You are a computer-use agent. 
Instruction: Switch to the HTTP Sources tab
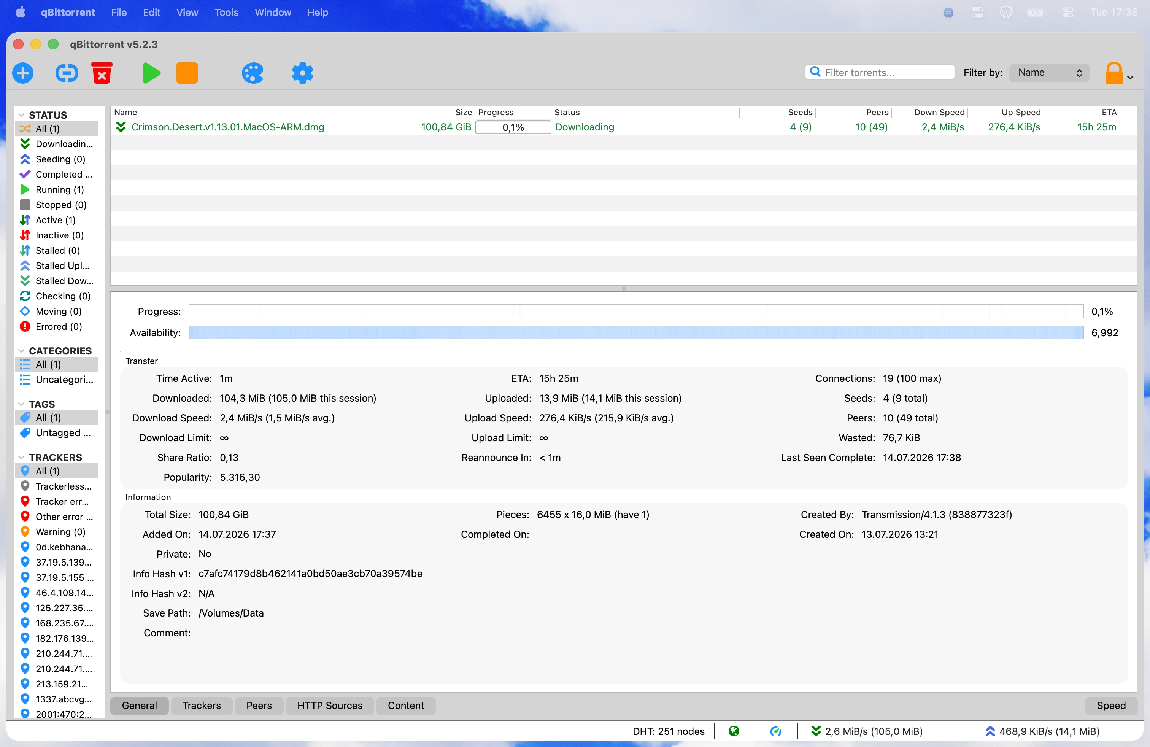330,706
